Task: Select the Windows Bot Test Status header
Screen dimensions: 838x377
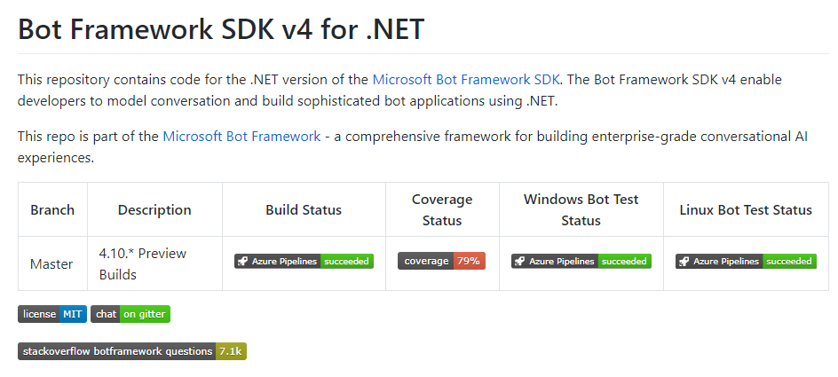Action: tap(581, 210)
